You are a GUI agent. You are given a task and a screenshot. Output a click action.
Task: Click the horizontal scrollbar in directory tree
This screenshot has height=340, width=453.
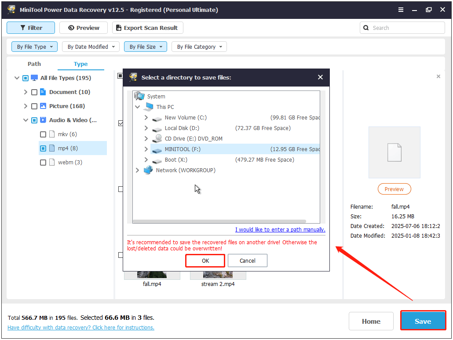pos(219,221)
